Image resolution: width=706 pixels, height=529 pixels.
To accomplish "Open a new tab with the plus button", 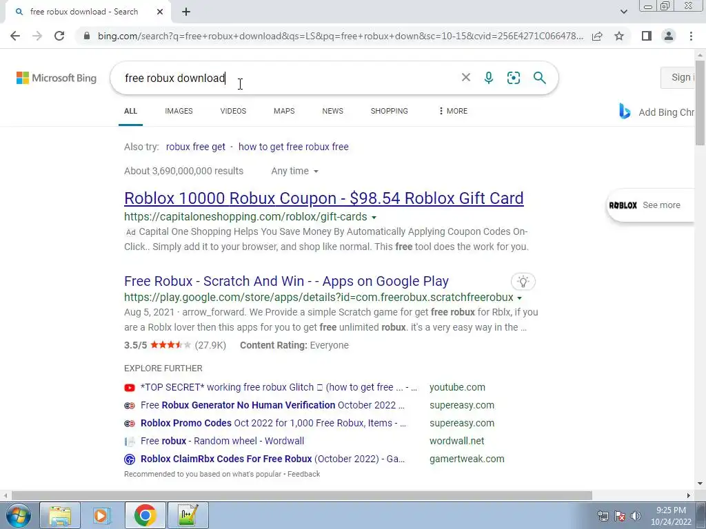I will pos(186,12).
